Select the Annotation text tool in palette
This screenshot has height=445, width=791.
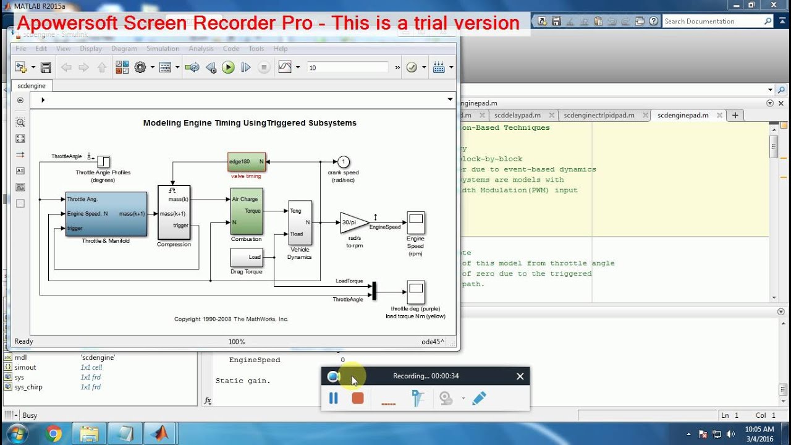point(20,171)
